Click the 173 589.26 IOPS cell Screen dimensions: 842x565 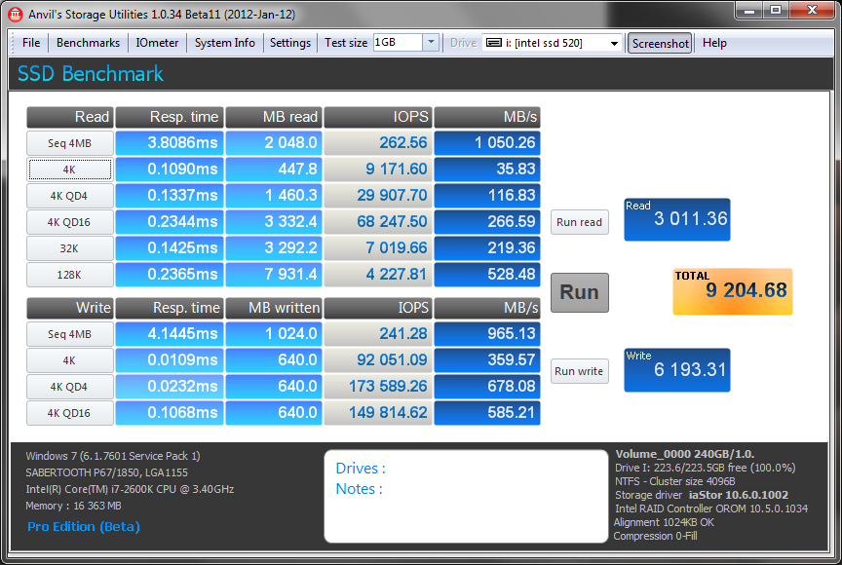pos(378,387)
